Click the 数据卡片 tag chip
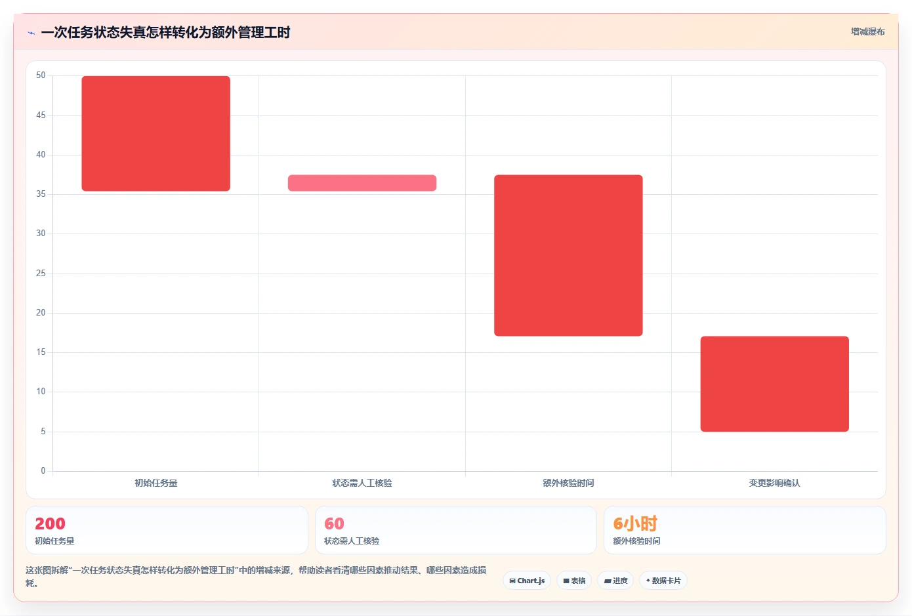 coord(663,581)
